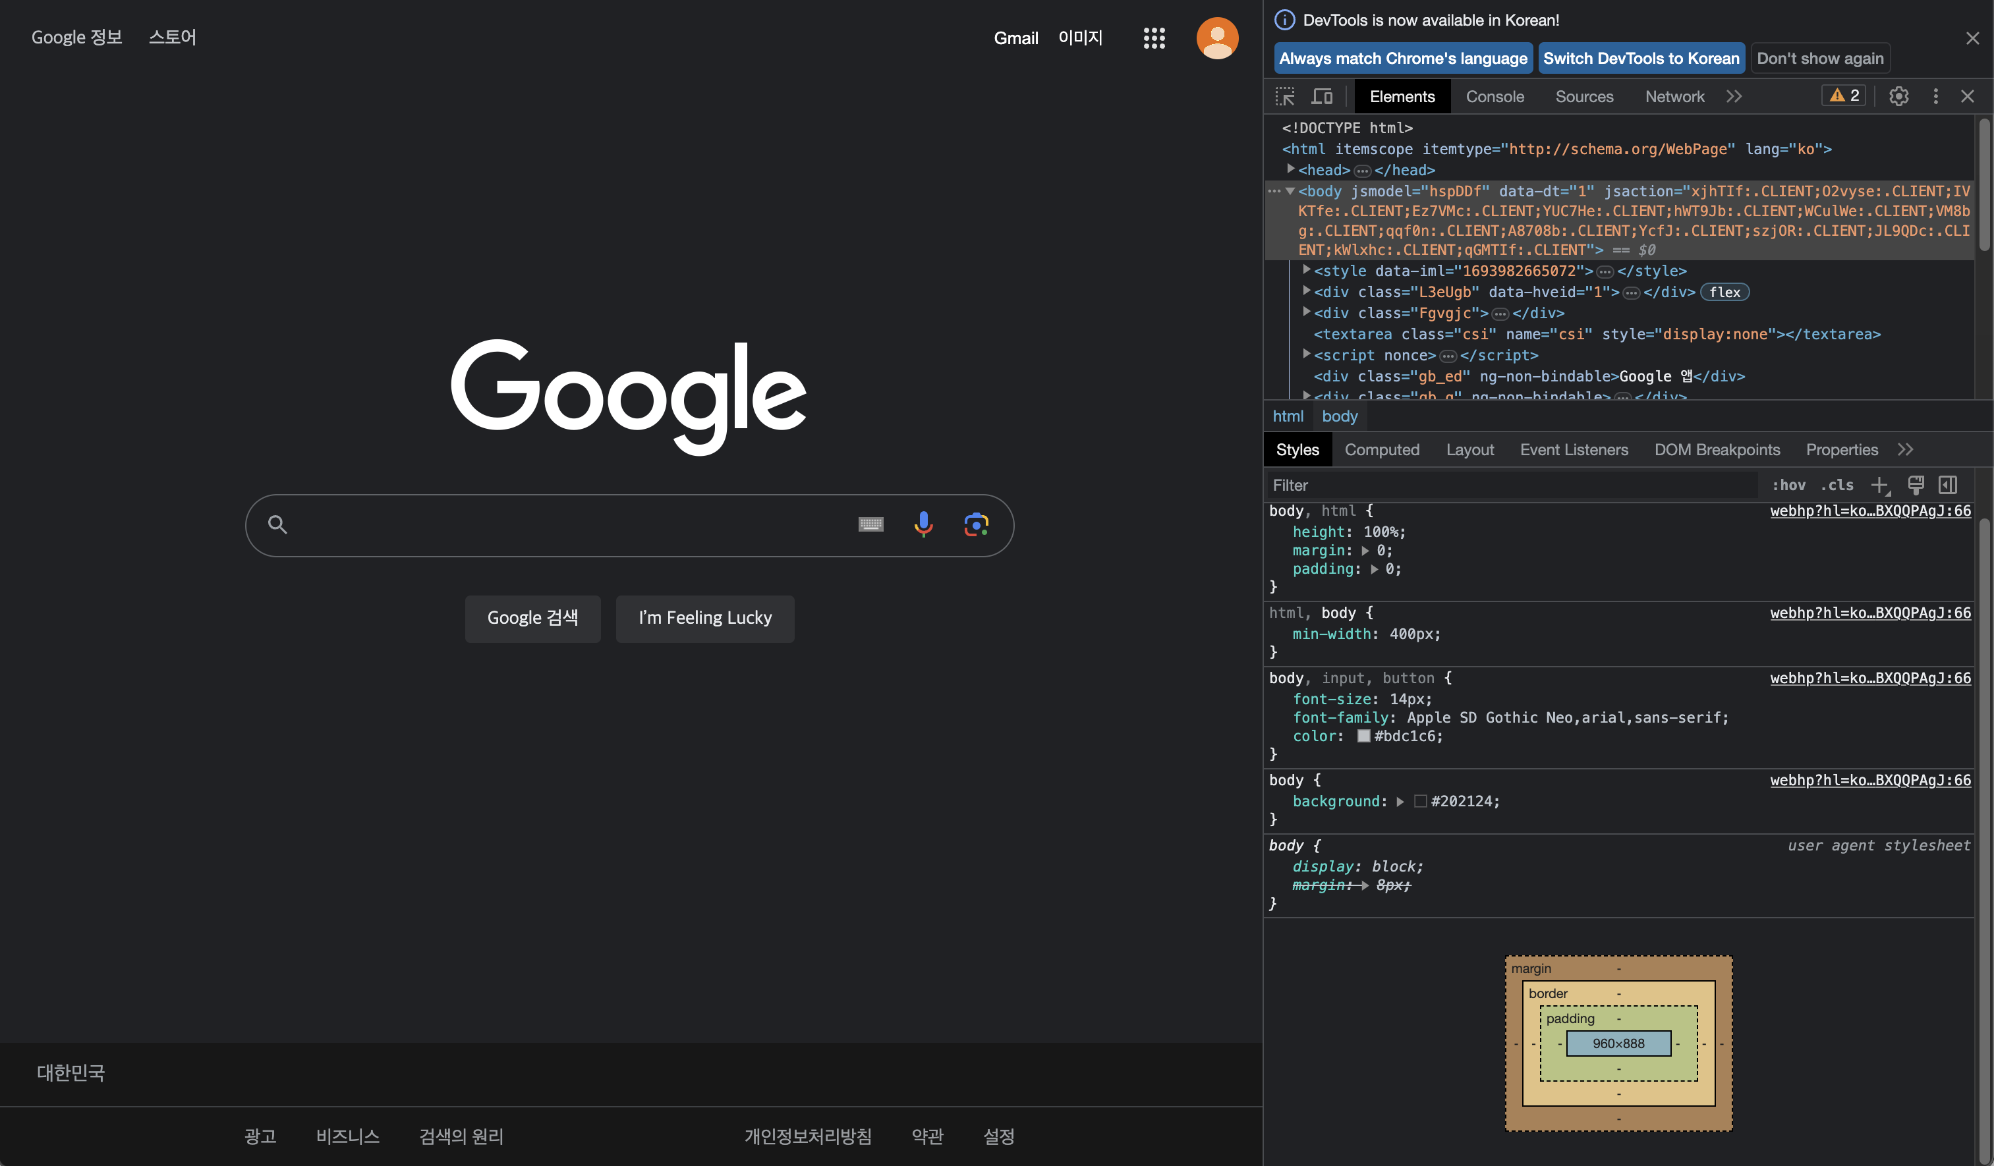Click the Google apps grid icon
Image resolution: width=1994 pixels, height=1166 pixels.
coord(1154,38)
